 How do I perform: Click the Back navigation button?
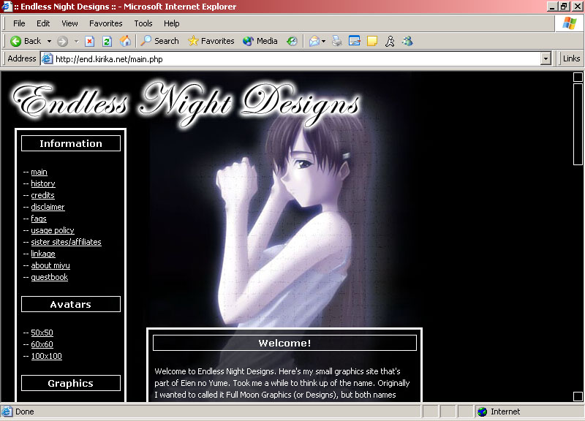tap(26, 41)
